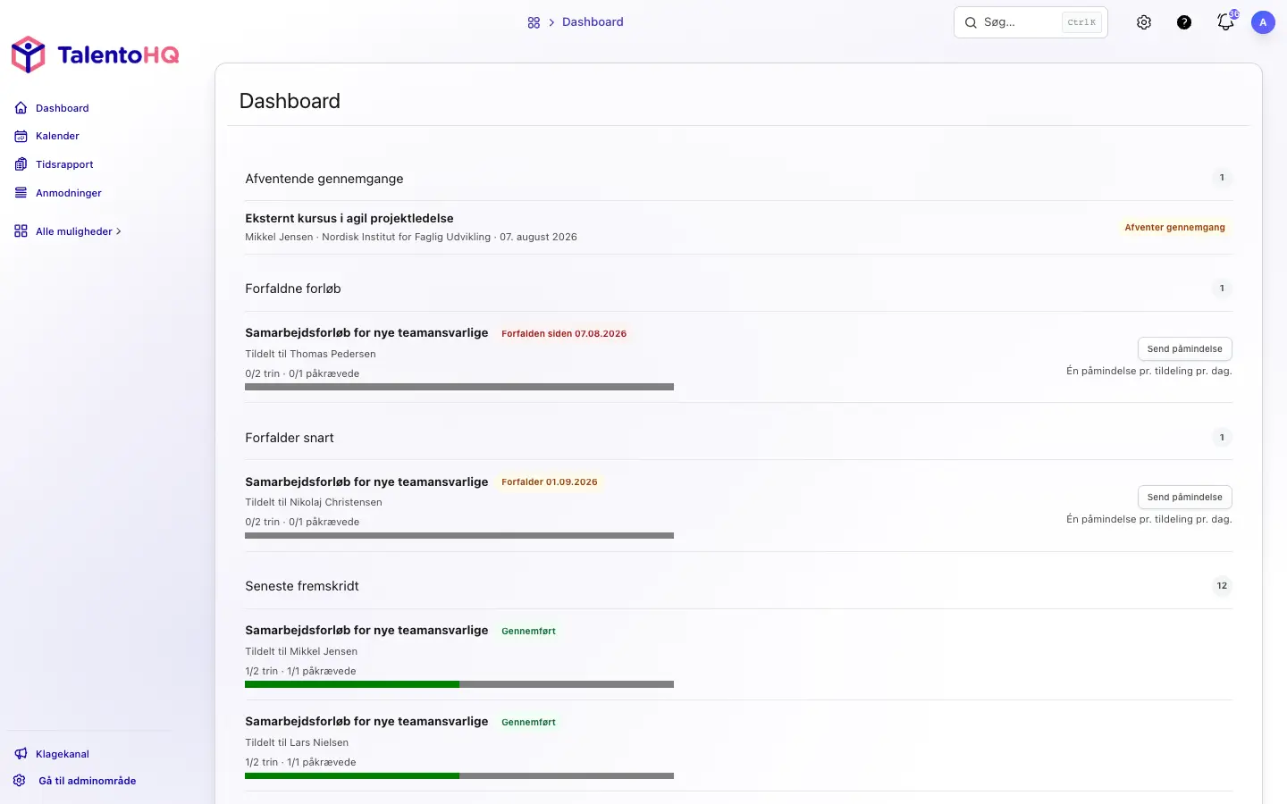
Task: Go to adminområde link
Action: tap(88, 781)
